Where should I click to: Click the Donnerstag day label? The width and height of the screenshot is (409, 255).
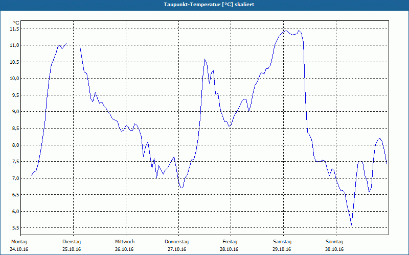[176, 242]
